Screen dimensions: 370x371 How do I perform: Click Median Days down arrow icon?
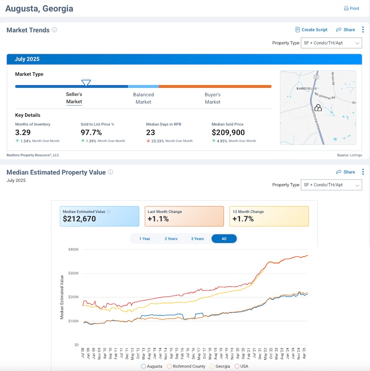(148, 141)
